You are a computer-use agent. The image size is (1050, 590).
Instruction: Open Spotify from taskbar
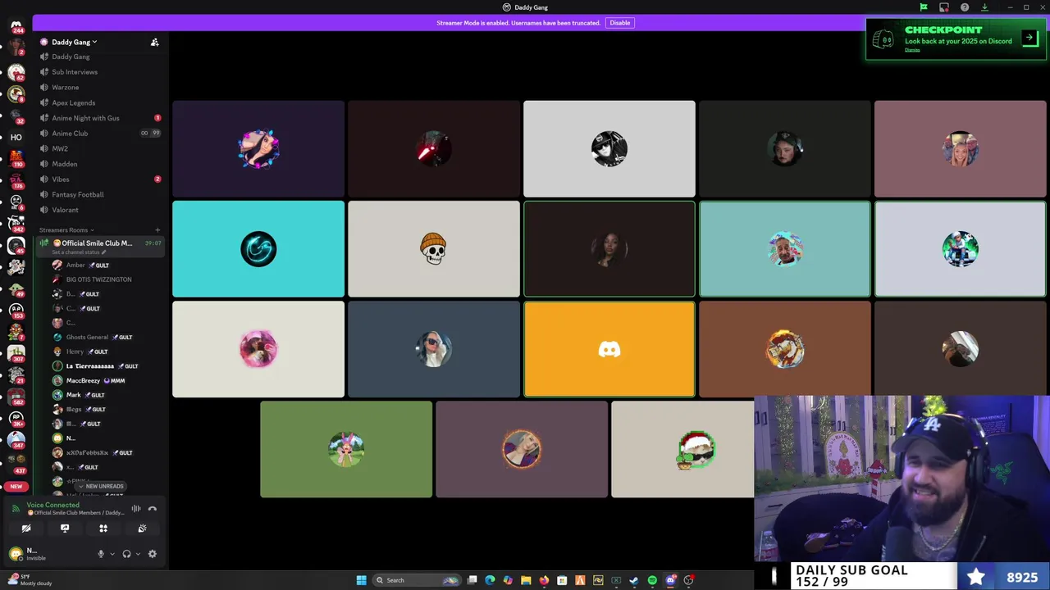click(x=652, y=580)
